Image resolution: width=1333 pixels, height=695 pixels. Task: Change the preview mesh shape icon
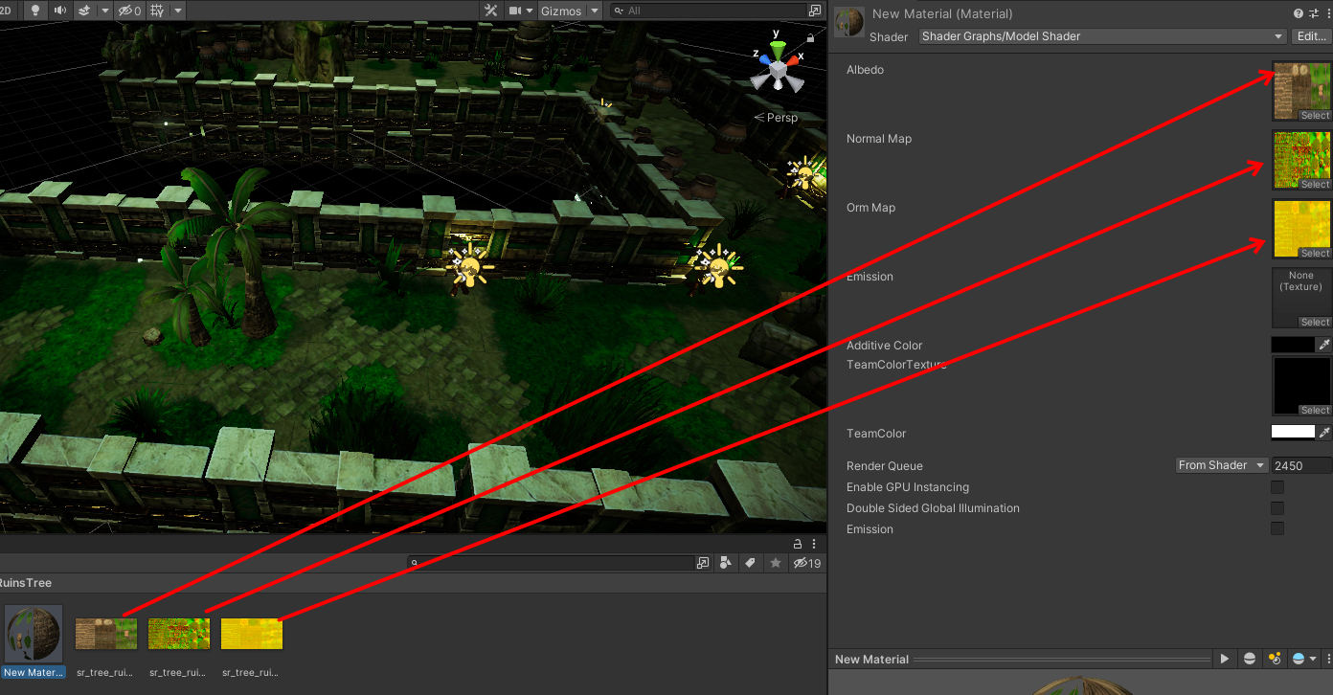coord(1250,659)
